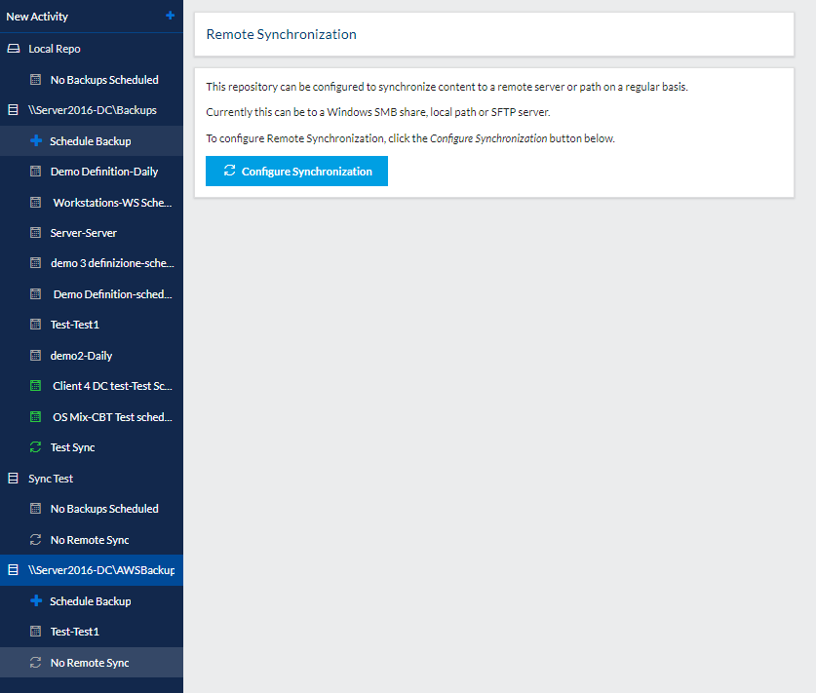Click the calendar icon beside Server-Server
This screenshot has height=693, width=816.
tap(36, 233)
